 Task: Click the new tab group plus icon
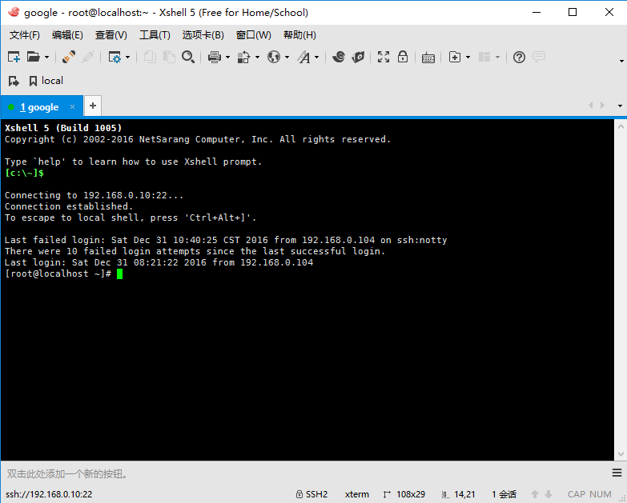(x=455, y=57)
